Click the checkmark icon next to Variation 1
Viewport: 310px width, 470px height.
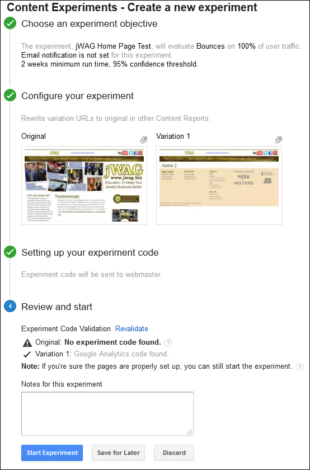[x=27, y=354]
